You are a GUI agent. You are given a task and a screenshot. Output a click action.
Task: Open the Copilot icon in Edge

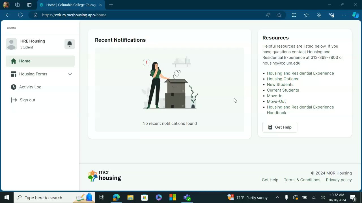pyautogui.click(x=355, y=15)
